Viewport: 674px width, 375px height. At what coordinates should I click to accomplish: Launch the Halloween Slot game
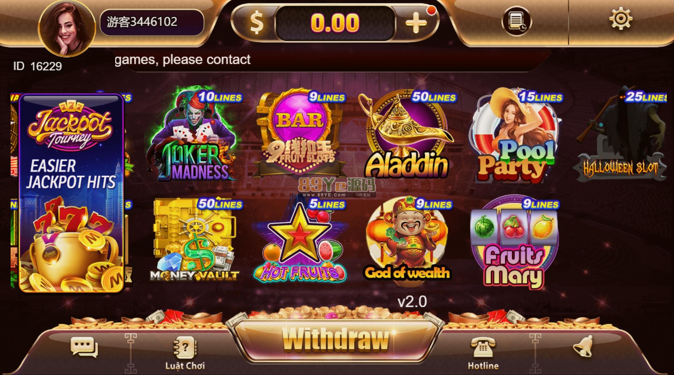pyautogui.click(x=620, y=135)
